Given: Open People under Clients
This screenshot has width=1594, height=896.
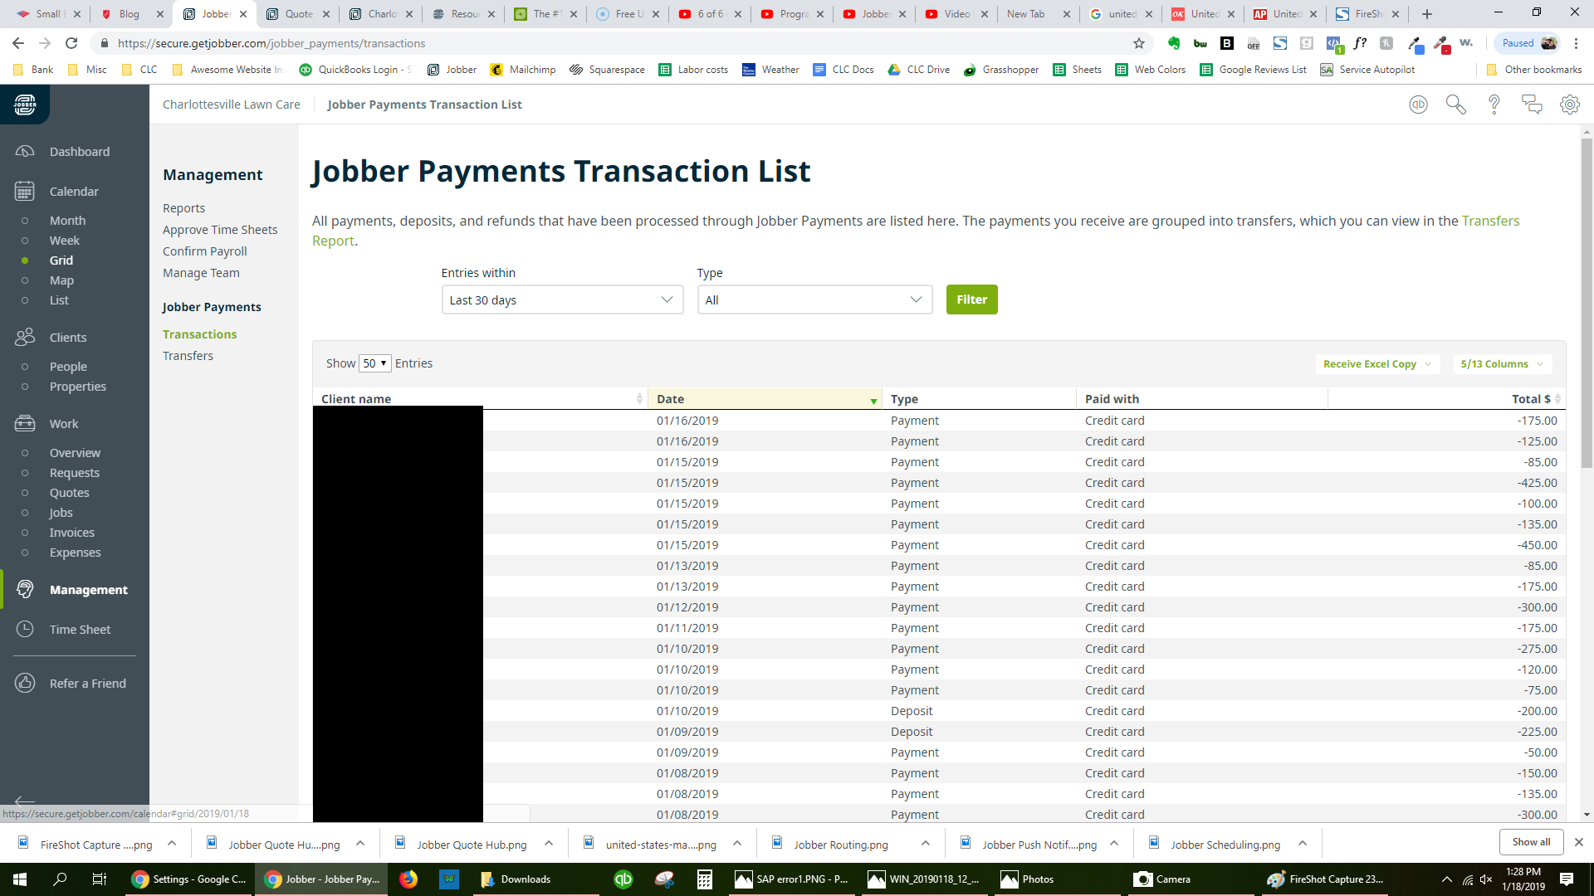Looking at the screenshot, I should click(68, 367).
